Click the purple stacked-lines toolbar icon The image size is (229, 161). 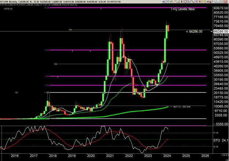point(167,1)
